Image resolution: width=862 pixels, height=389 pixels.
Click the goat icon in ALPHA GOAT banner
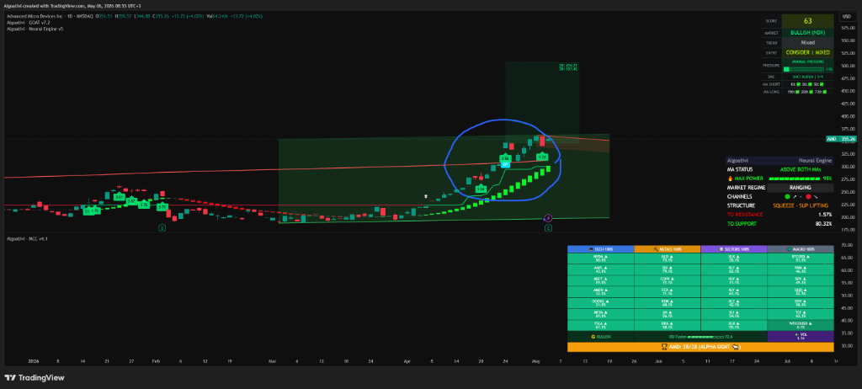[x=736, y=347]
